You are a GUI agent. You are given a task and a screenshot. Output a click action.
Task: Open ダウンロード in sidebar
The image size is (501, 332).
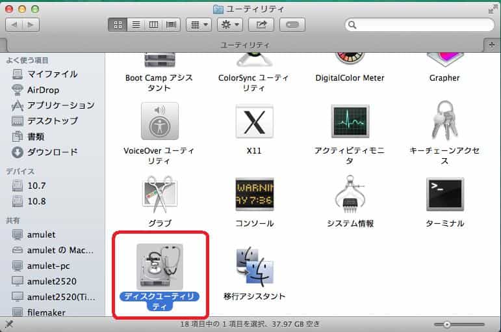pos(45,152)
